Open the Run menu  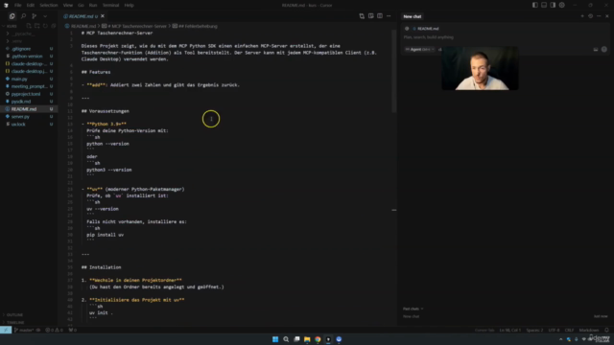pyautogui.click(x=93, y=5)
